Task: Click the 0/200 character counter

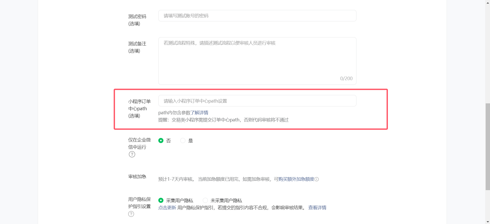Action: (346, 78)
